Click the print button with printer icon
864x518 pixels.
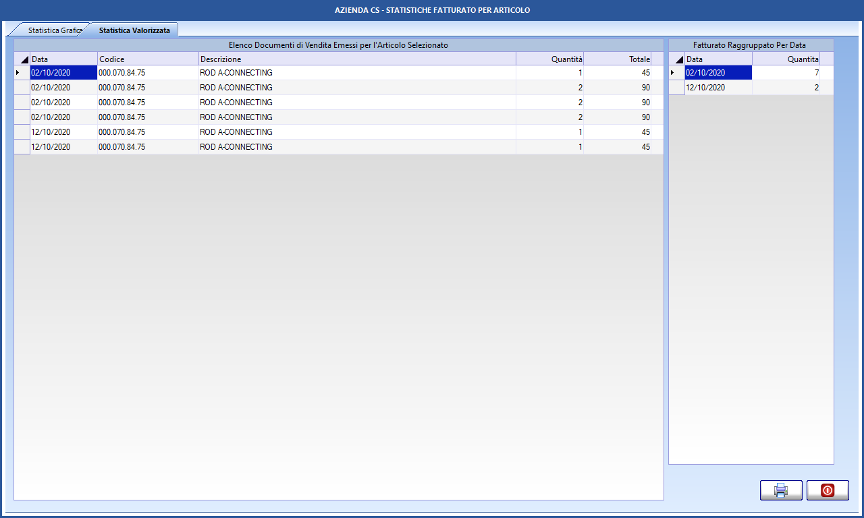click(x=781, y=490)
